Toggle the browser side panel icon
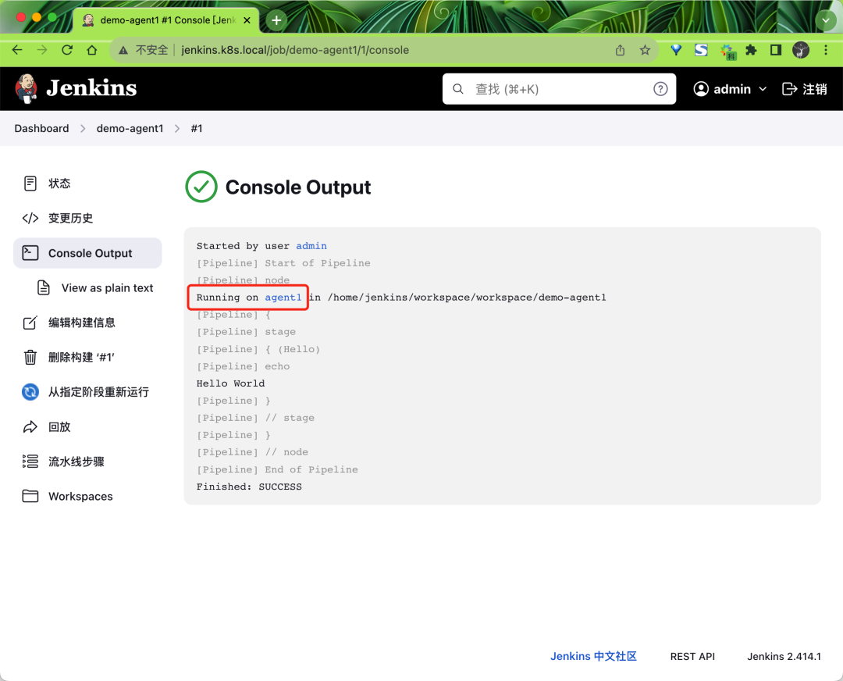The image size is (843, 681). point(776,50)
